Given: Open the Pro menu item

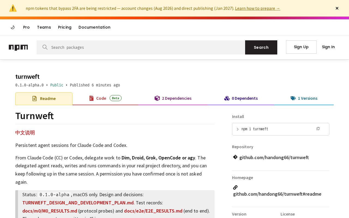Looking at the screenshot, I should pos(26,27).
